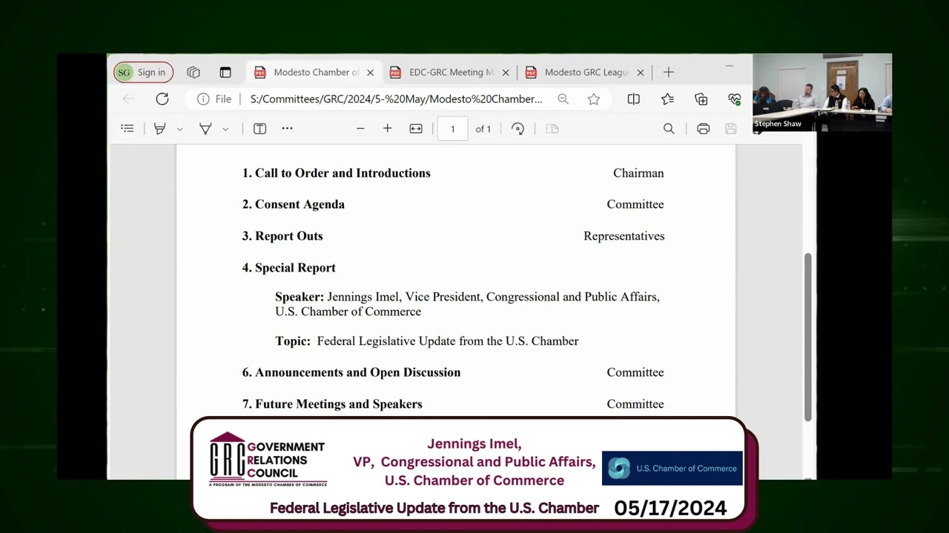Click the Government Relations Council logo
Screen dimensions: 949x533
[x=268, y=460]
